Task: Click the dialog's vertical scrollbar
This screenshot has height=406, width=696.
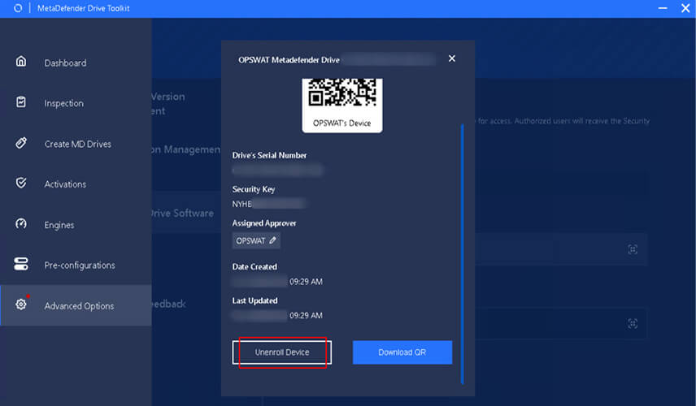Action: (462, 253)
